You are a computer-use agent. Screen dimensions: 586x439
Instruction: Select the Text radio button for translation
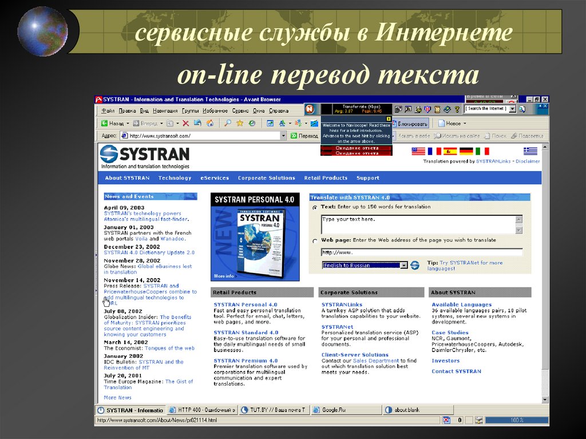(x=314, y=207)
